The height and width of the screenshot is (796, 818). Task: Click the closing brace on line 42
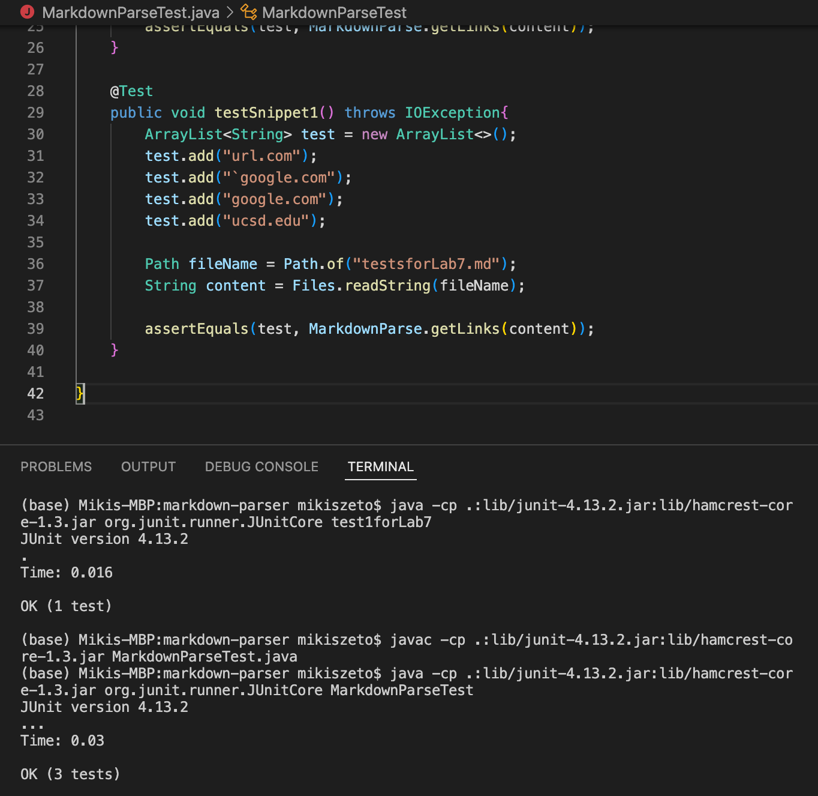[x=80, y=393]
